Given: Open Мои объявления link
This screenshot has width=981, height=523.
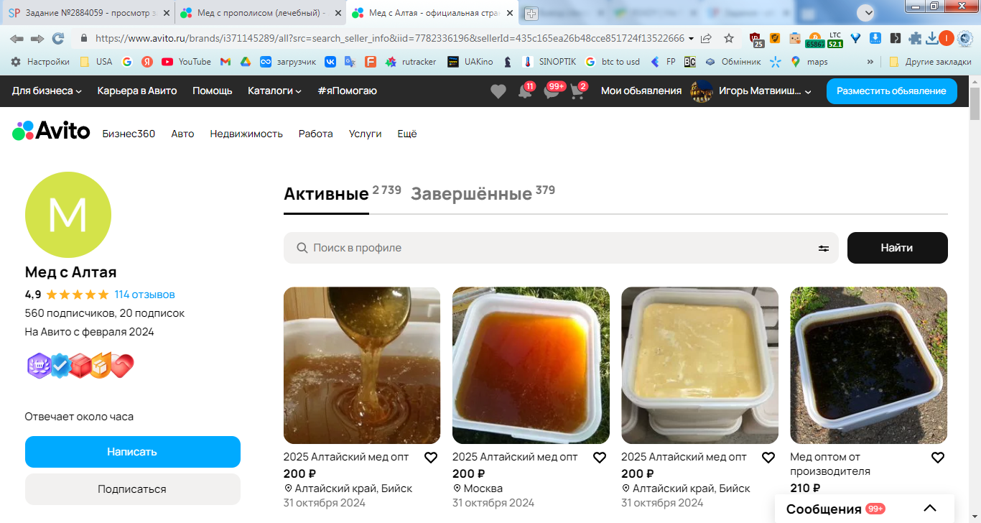Looking at the screenshot, I should point(641,91).
